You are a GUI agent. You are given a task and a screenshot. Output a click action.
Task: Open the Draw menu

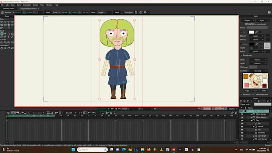coord(13,5)
